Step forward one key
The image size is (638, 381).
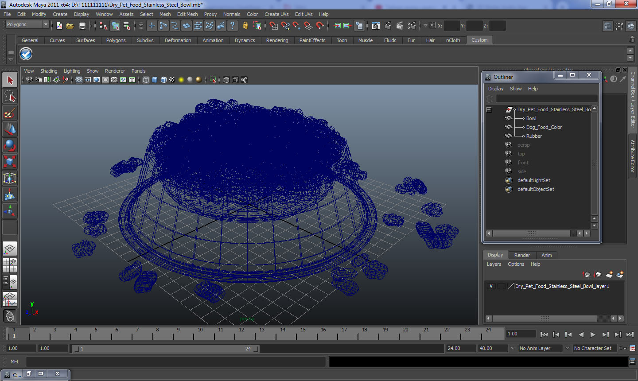[x=606, y=334]
